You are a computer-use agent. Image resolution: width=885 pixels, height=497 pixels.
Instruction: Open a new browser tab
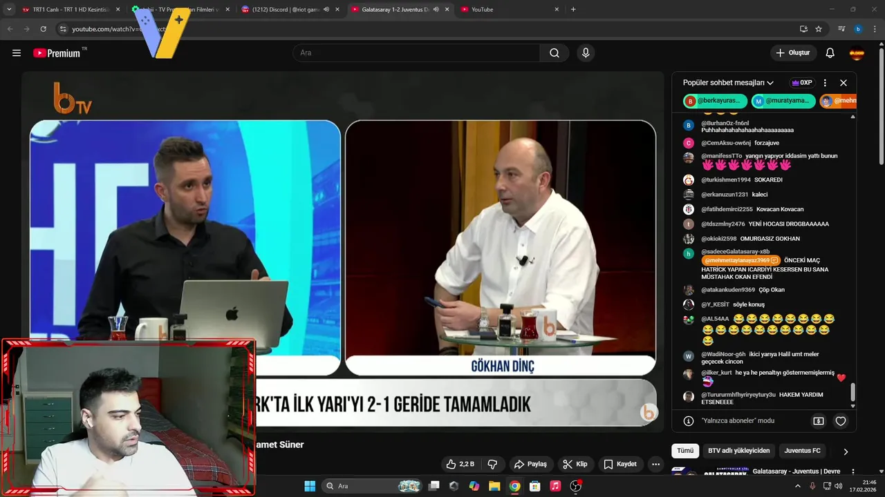tap(573, 10)
